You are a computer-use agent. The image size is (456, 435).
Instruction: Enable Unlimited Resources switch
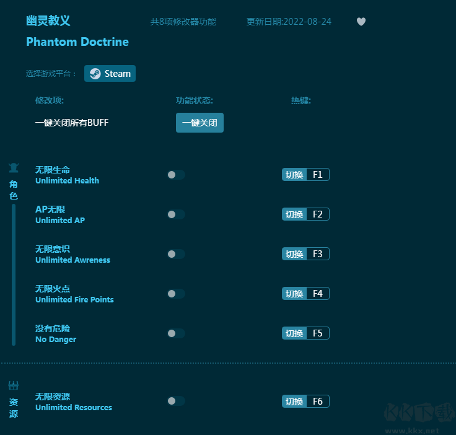(x=176, y=401)
